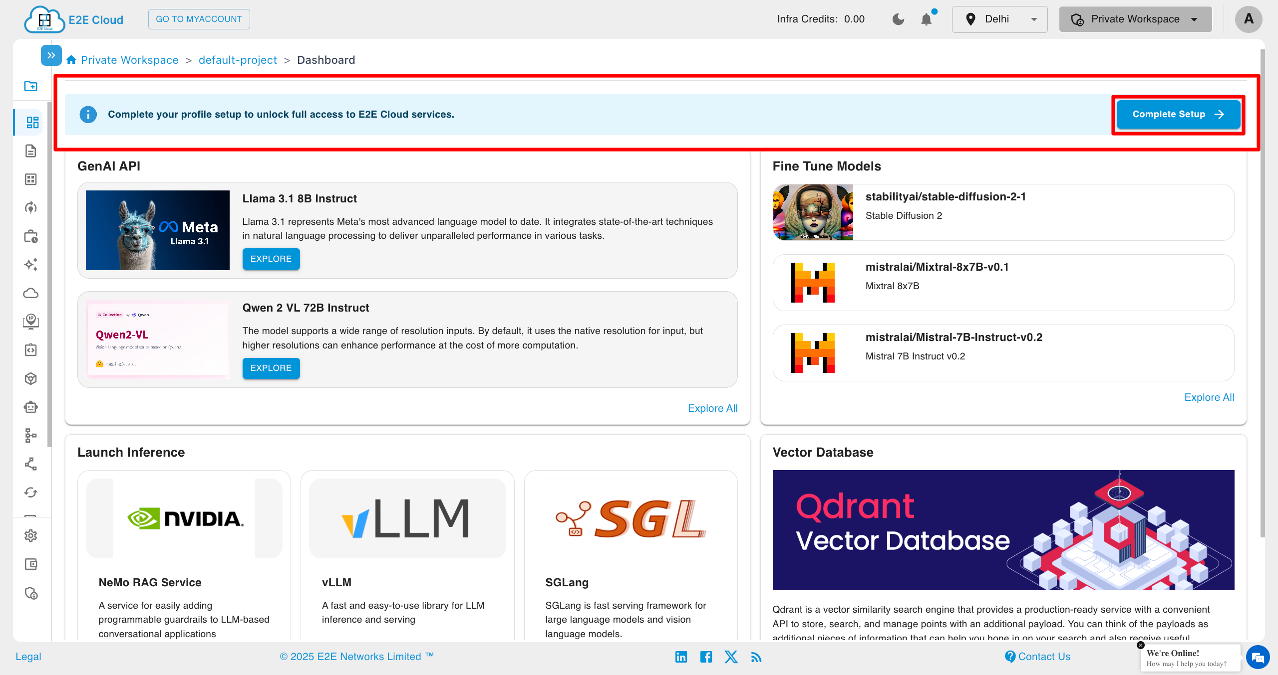Explore the Qwen 2 VL 72B Instruct model
Screen dimensions: 1278x675
coord(271,368)
